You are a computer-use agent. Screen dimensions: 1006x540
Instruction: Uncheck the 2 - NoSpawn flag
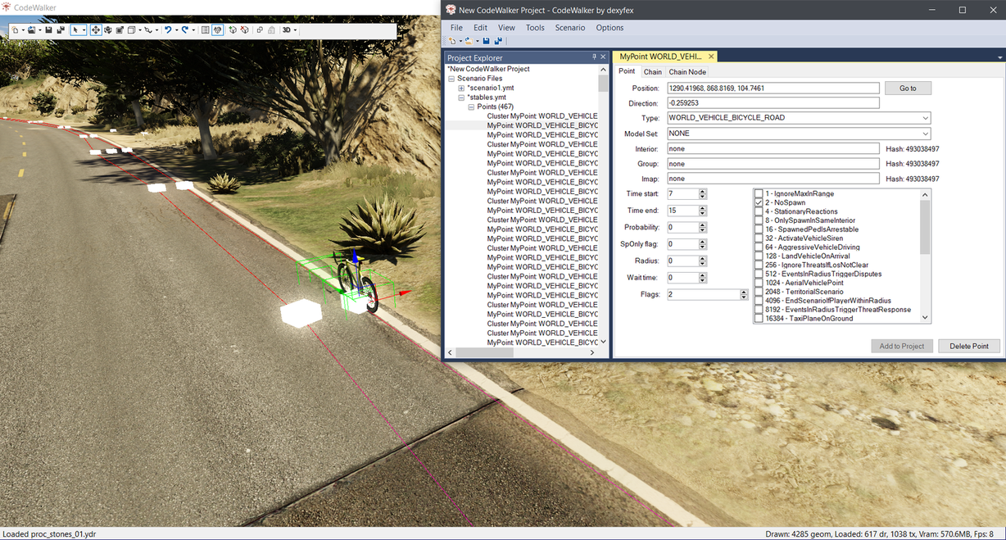tap(759, 202)
